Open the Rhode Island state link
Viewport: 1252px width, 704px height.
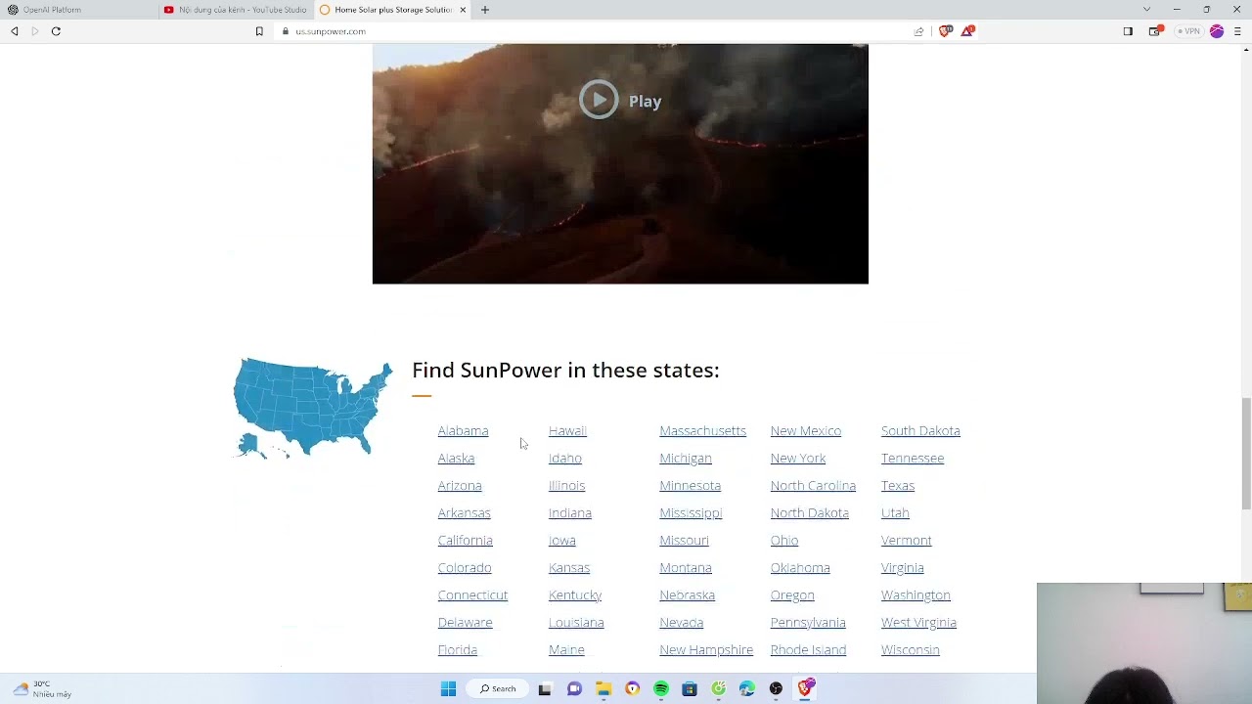(808, 649)
